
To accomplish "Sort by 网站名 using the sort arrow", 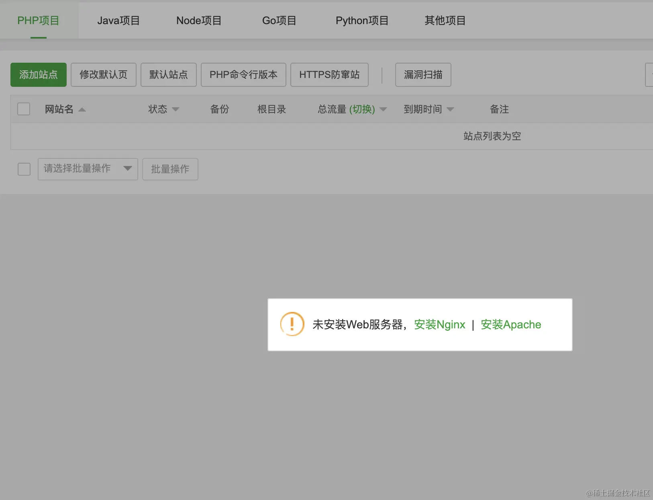I will 82,109.
